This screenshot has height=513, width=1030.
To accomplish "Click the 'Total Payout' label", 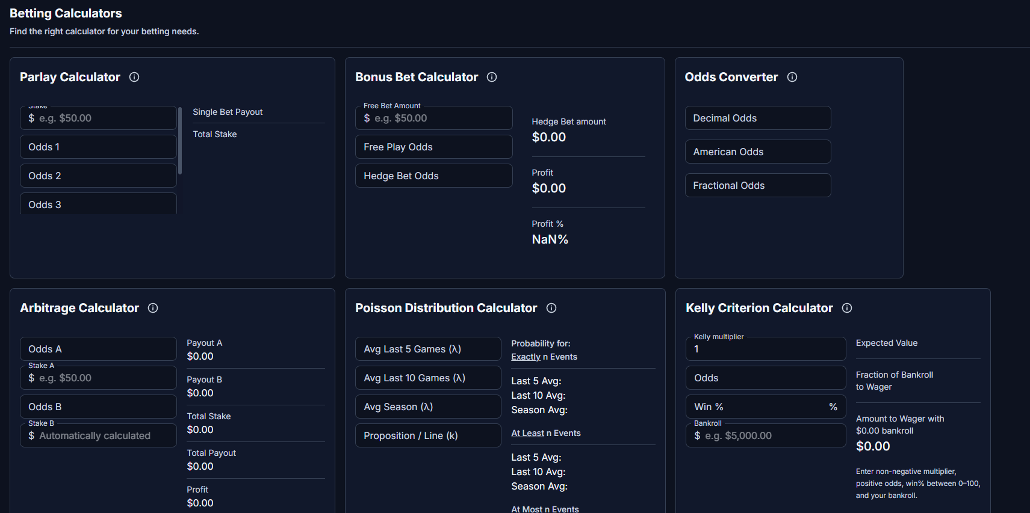I will click(211, 453).
